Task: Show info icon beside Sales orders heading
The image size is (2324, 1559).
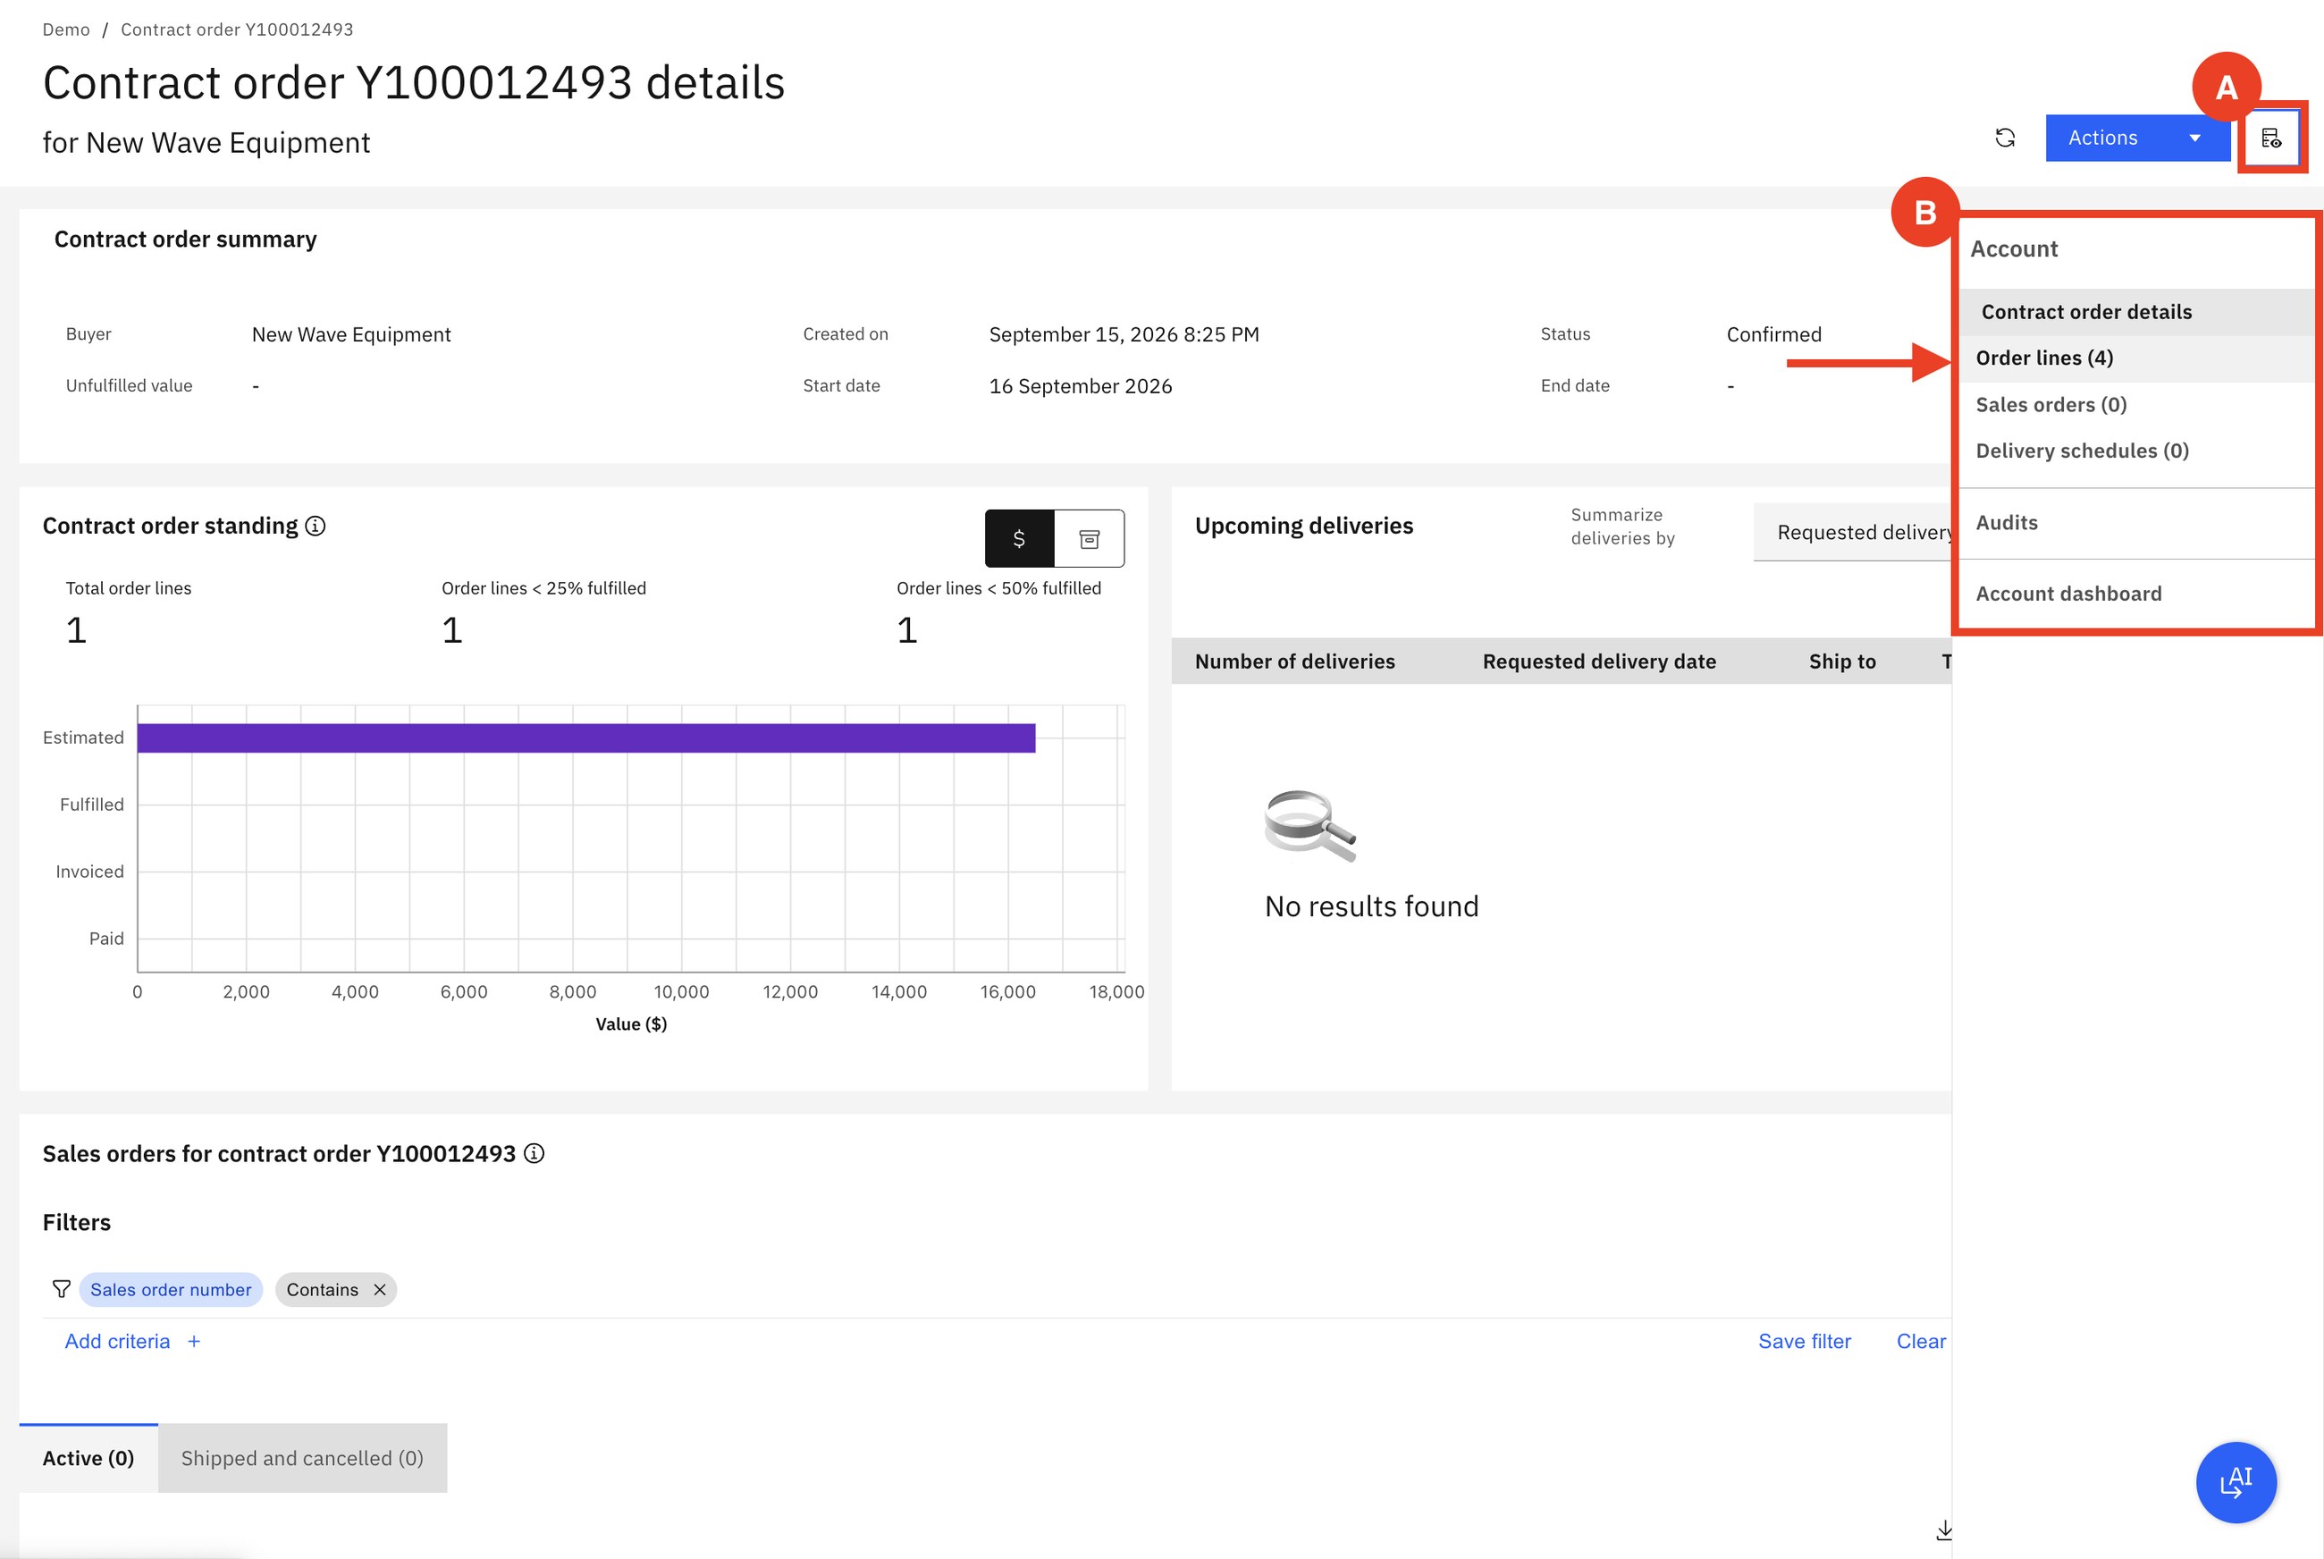Action: click(x=534, y=1153)
